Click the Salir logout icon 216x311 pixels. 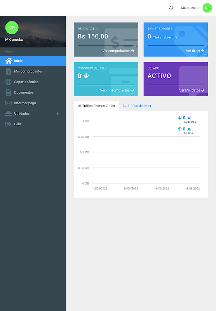coord(8,124)
